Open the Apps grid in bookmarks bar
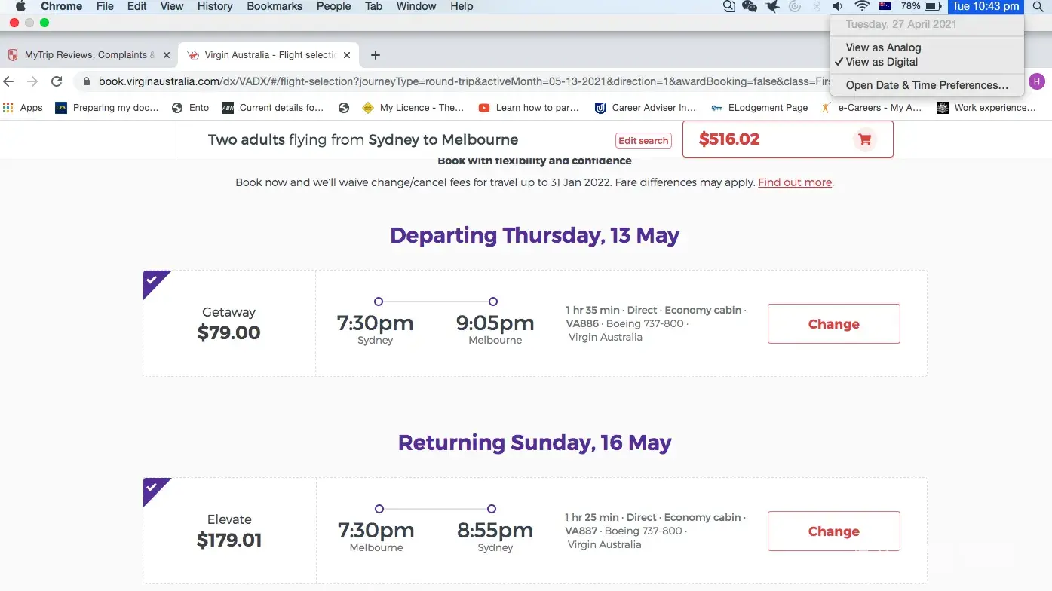This screenshot has width=1052, height=591. coord(23,108)
